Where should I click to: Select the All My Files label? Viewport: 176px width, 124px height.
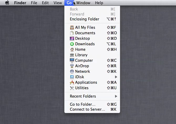(85, 27)
